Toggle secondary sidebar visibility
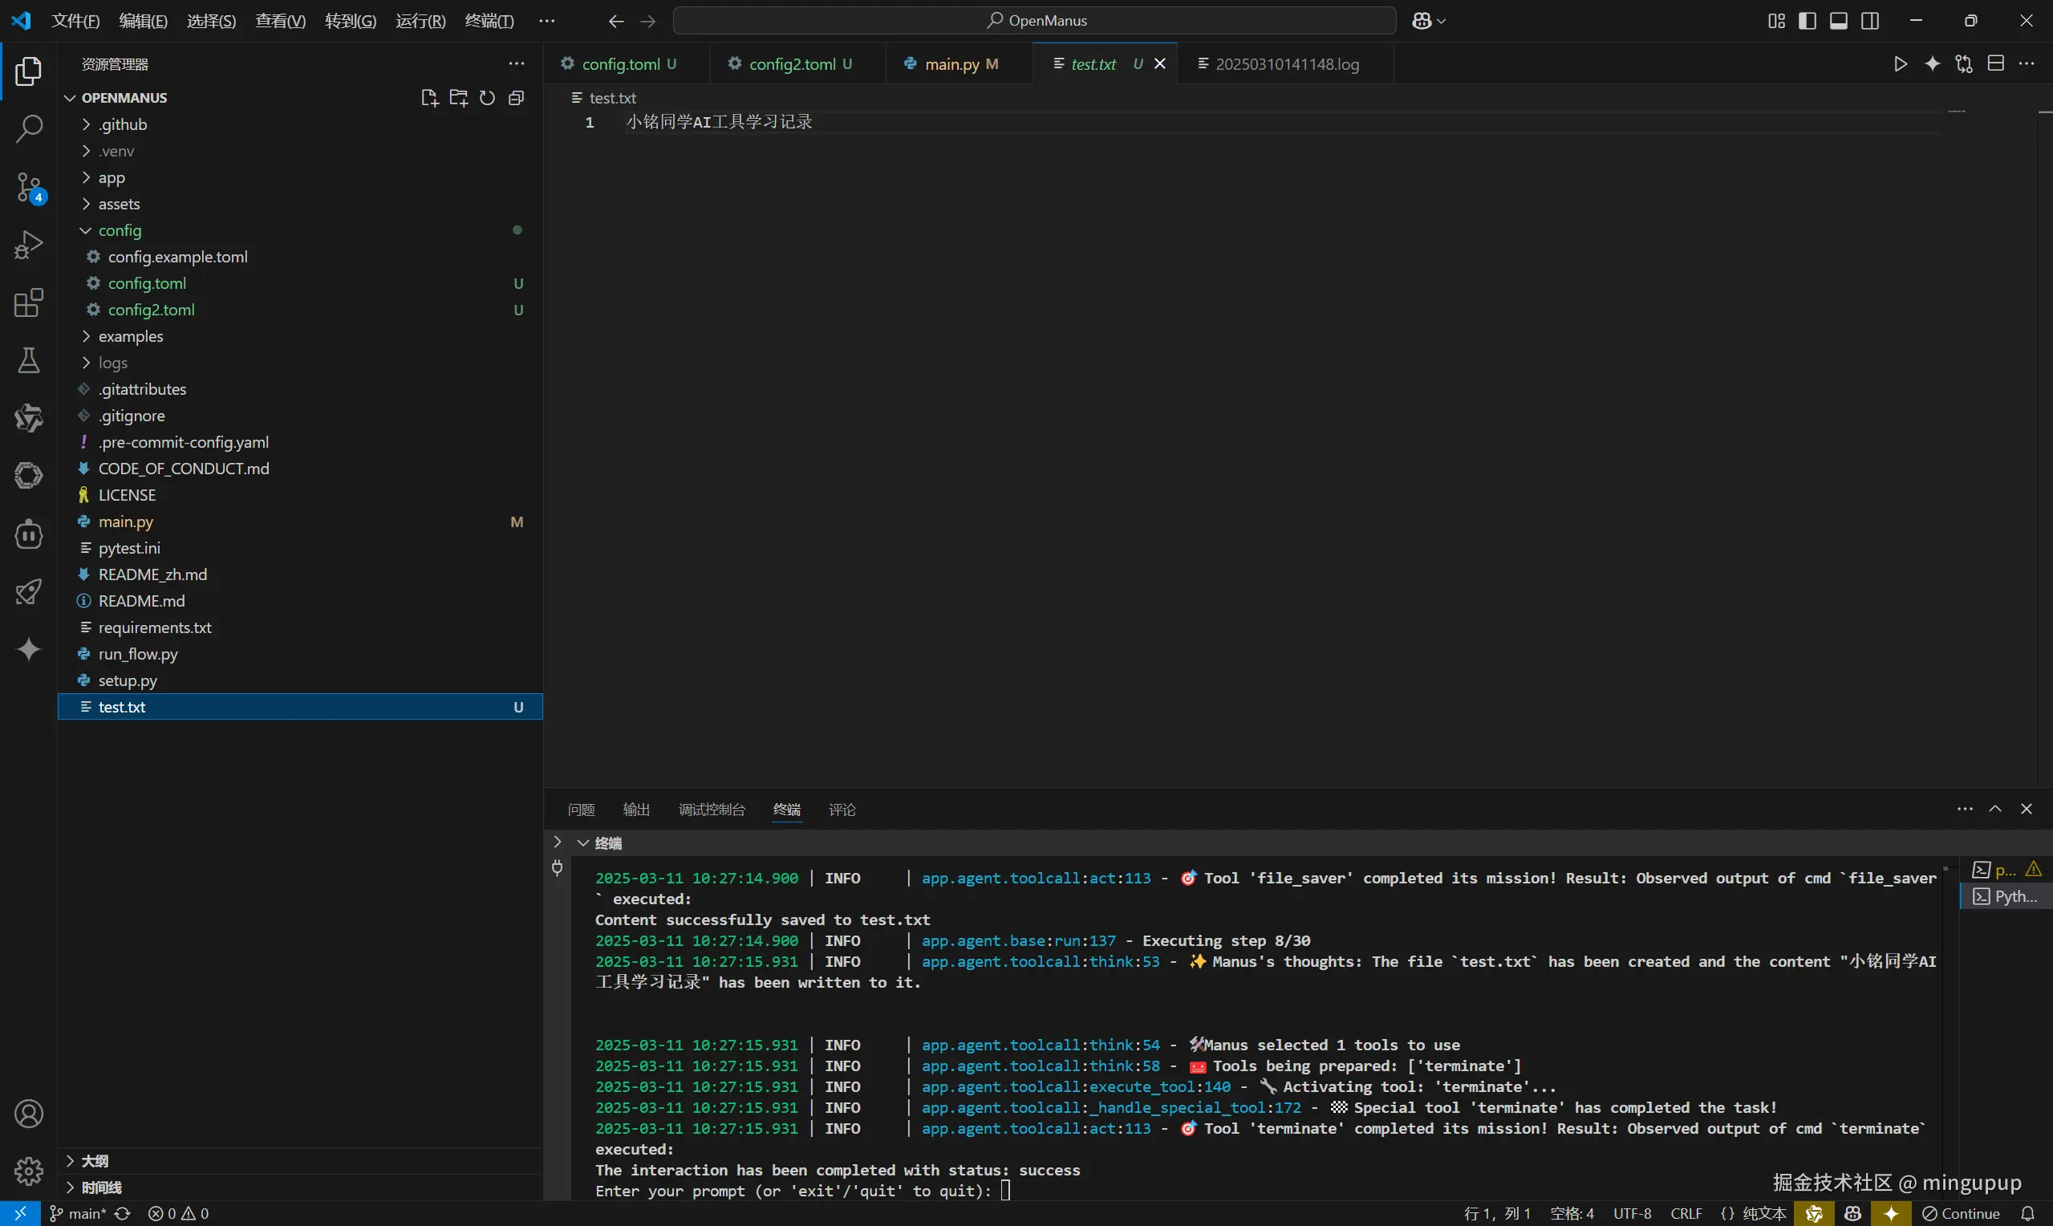 (x=1869, y=21)
